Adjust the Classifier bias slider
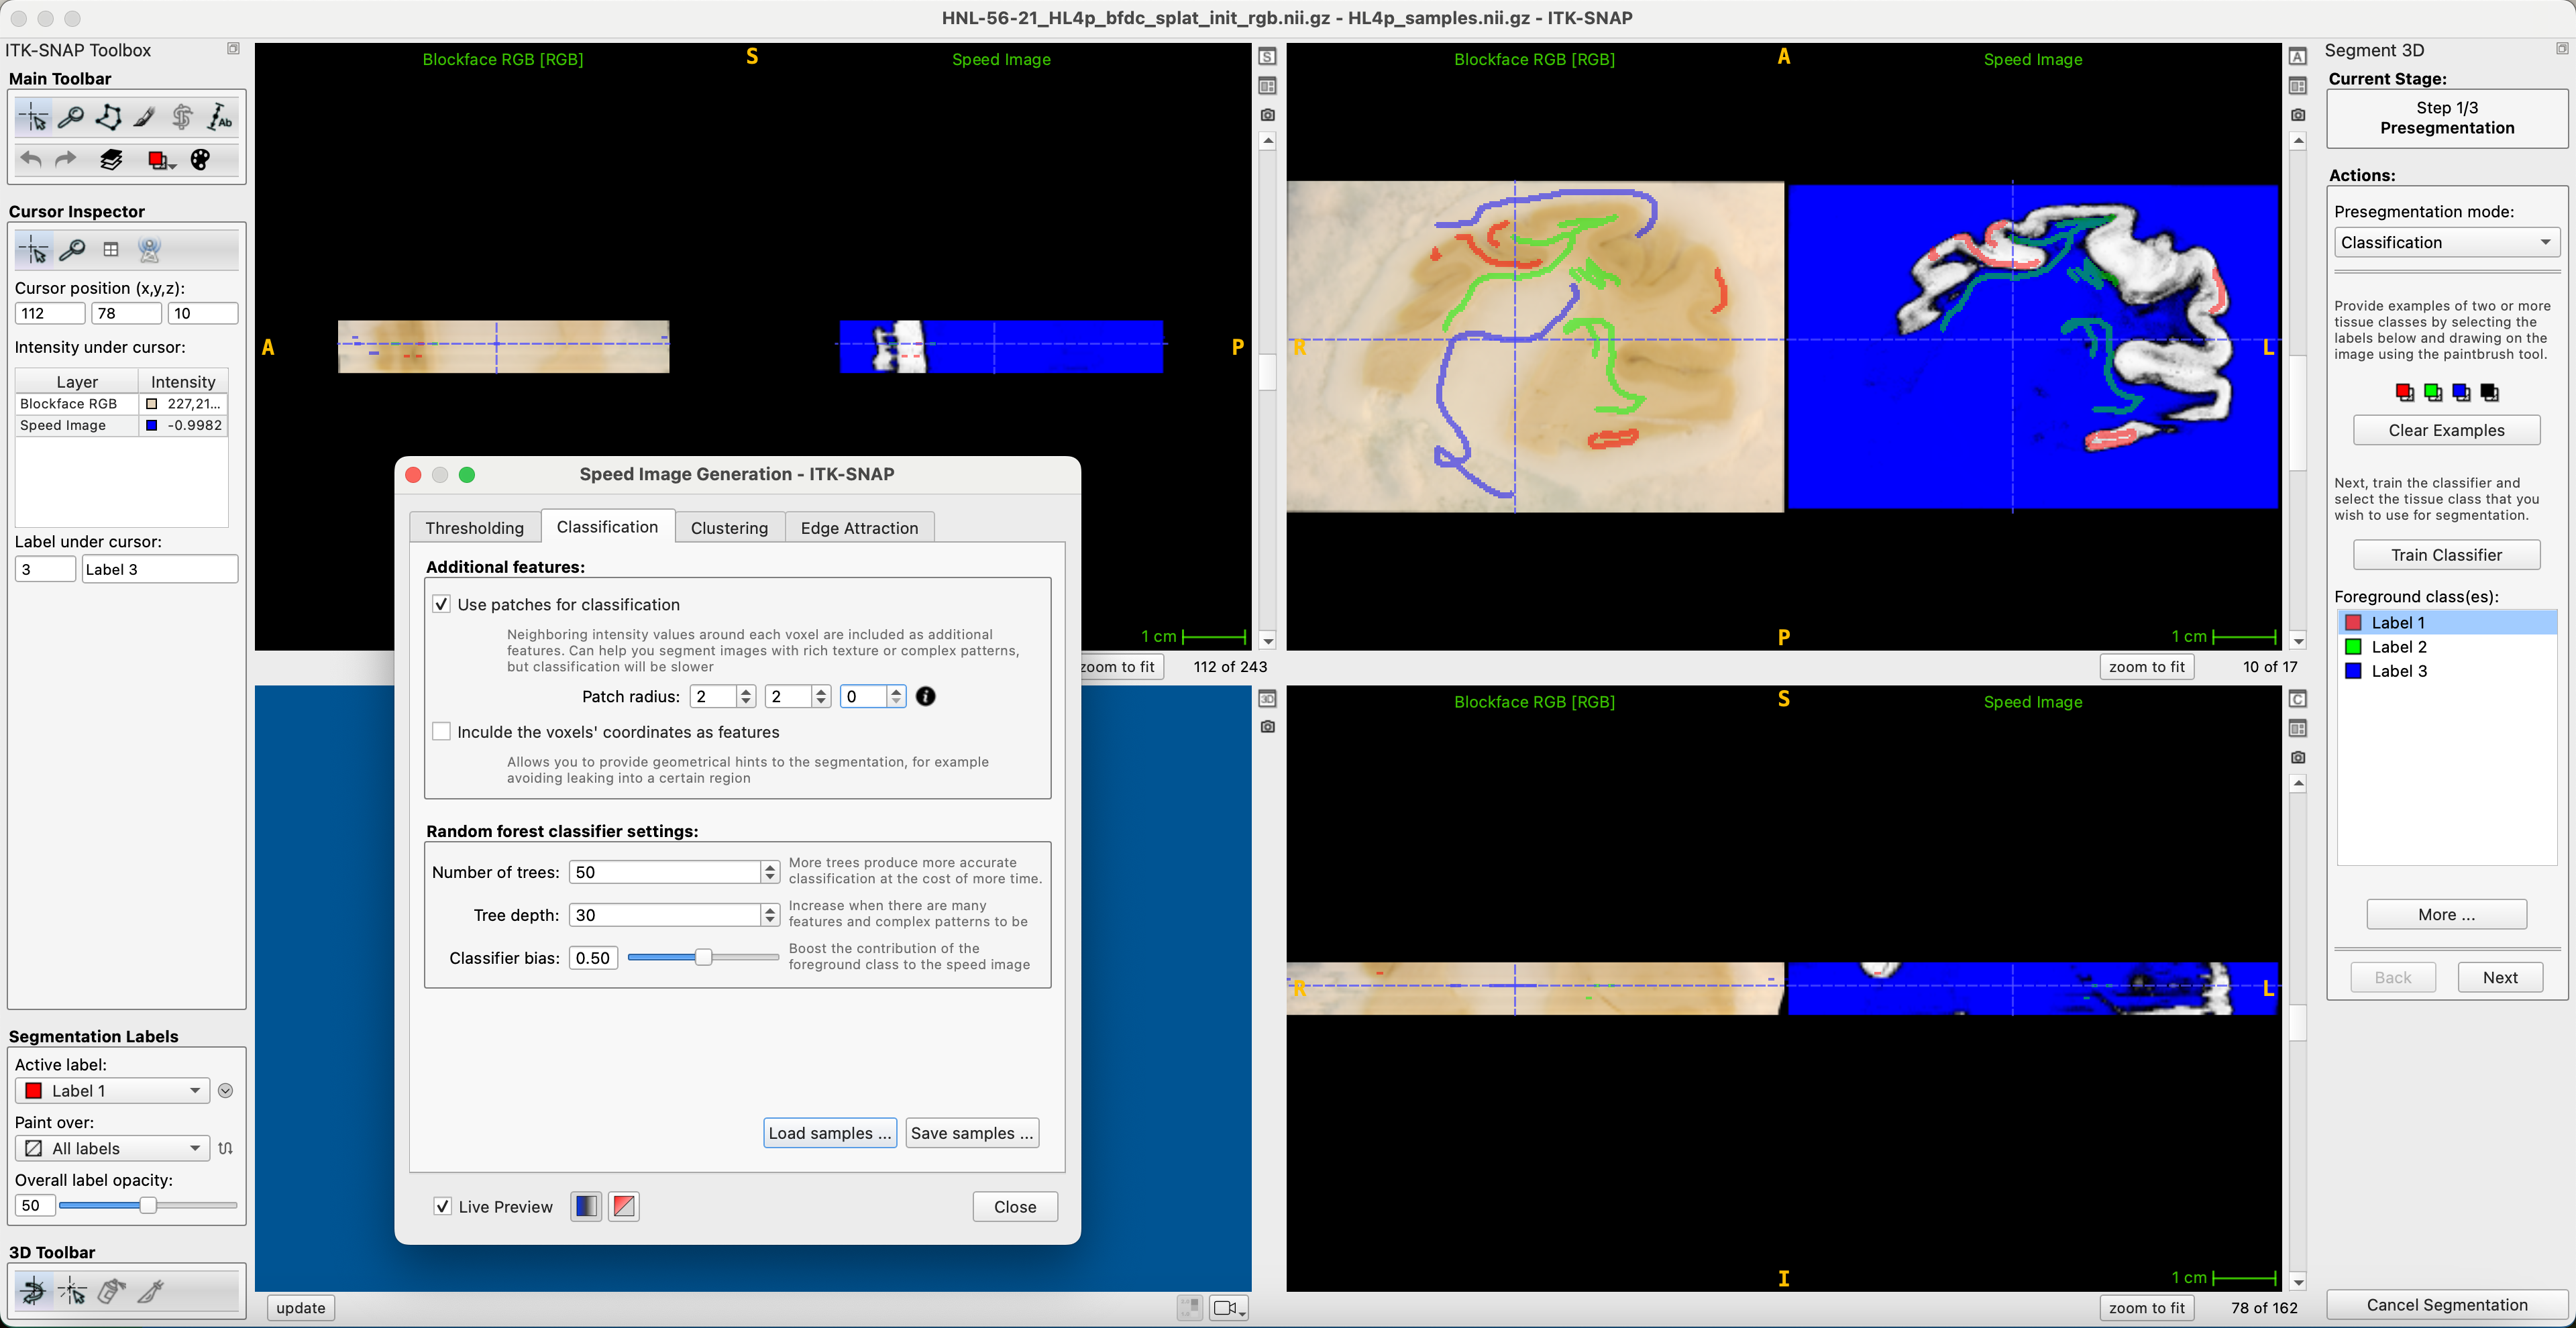The height and width of the screenshot is (1328, 2576). coord(703,958)
